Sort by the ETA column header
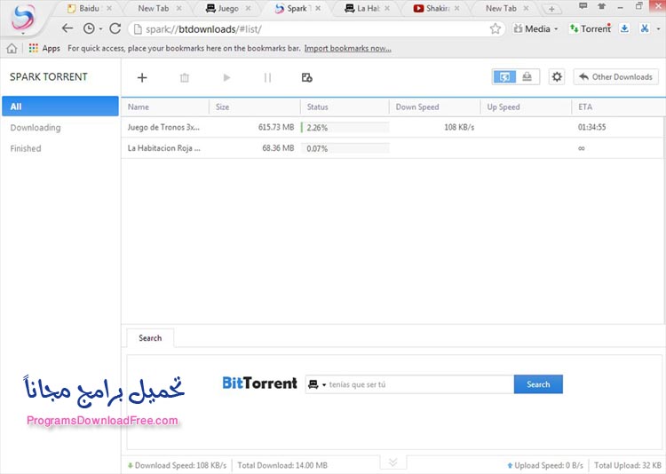Screen dimensions: 666x474 618,107
